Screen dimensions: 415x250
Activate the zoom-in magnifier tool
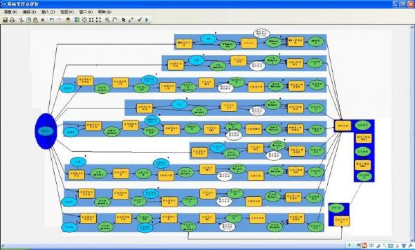point(107,20)
